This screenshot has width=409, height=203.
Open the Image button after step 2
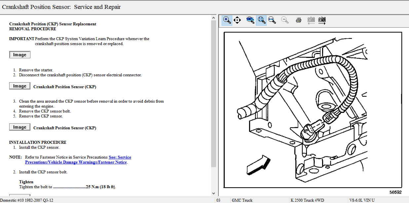coord(20,86)
